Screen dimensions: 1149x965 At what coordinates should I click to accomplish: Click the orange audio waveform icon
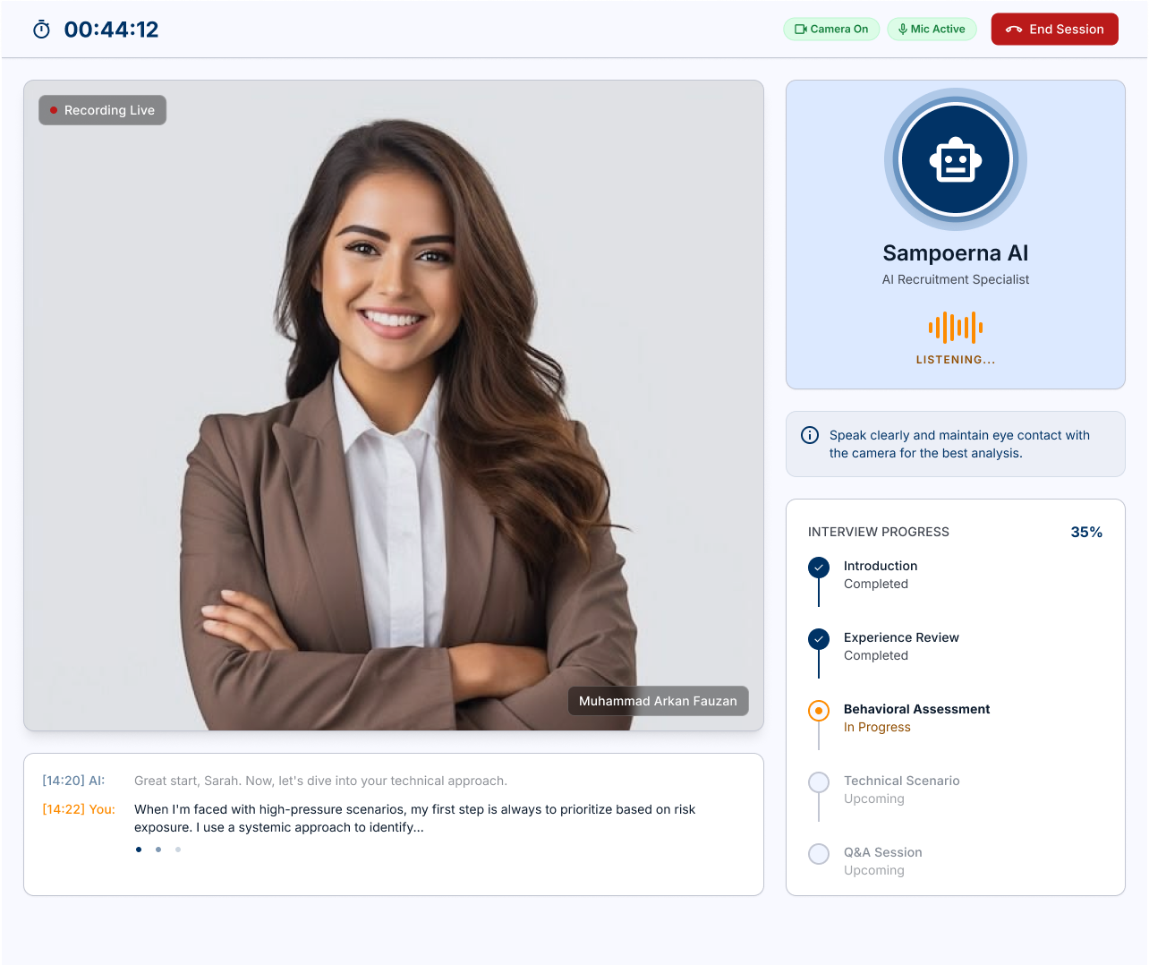coord(956,328)
